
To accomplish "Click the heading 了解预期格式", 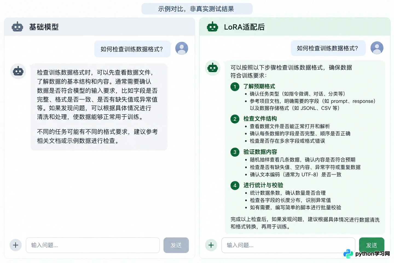I will [x=259, y=87].
